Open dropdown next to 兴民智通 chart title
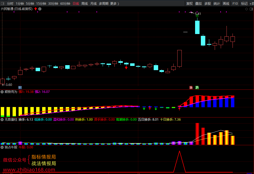254x174 pixels. (x=40, y=9)
